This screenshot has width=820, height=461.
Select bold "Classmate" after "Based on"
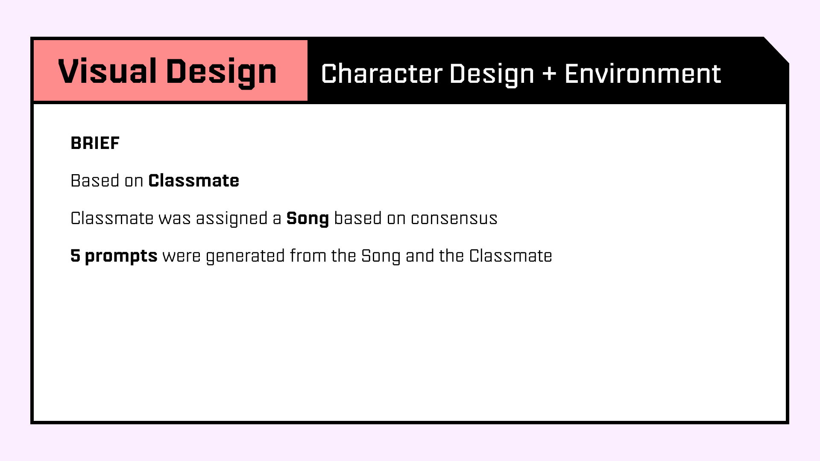tap(193, 181)
